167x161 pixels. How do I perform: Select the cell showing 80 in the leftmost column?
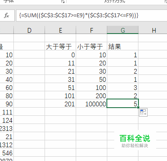point(7,96)
